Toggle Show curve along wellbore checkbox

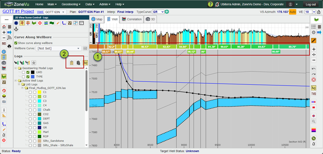tap(16, 43)
